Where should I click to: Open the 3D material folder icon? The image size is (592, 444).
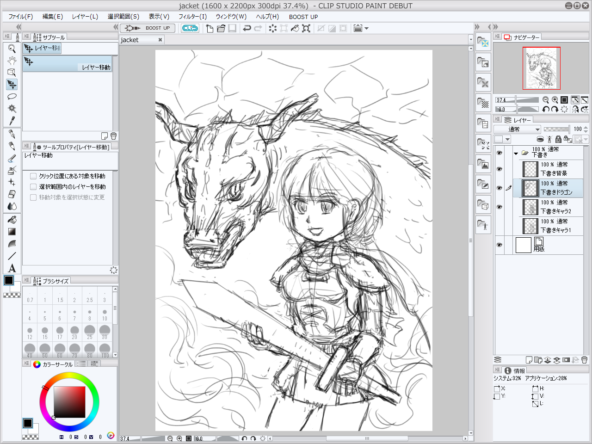tap(483, 204)
